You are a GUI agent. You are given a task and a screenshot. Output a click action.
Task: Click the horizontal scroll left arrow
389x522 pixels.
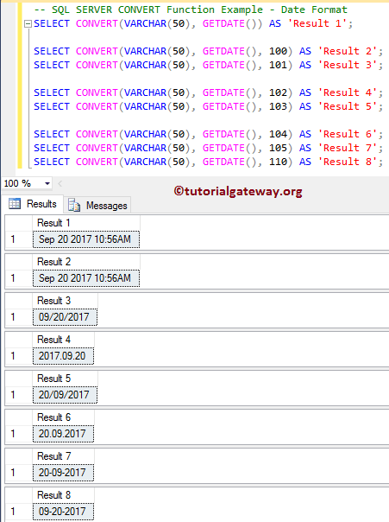tap(60, 183)
